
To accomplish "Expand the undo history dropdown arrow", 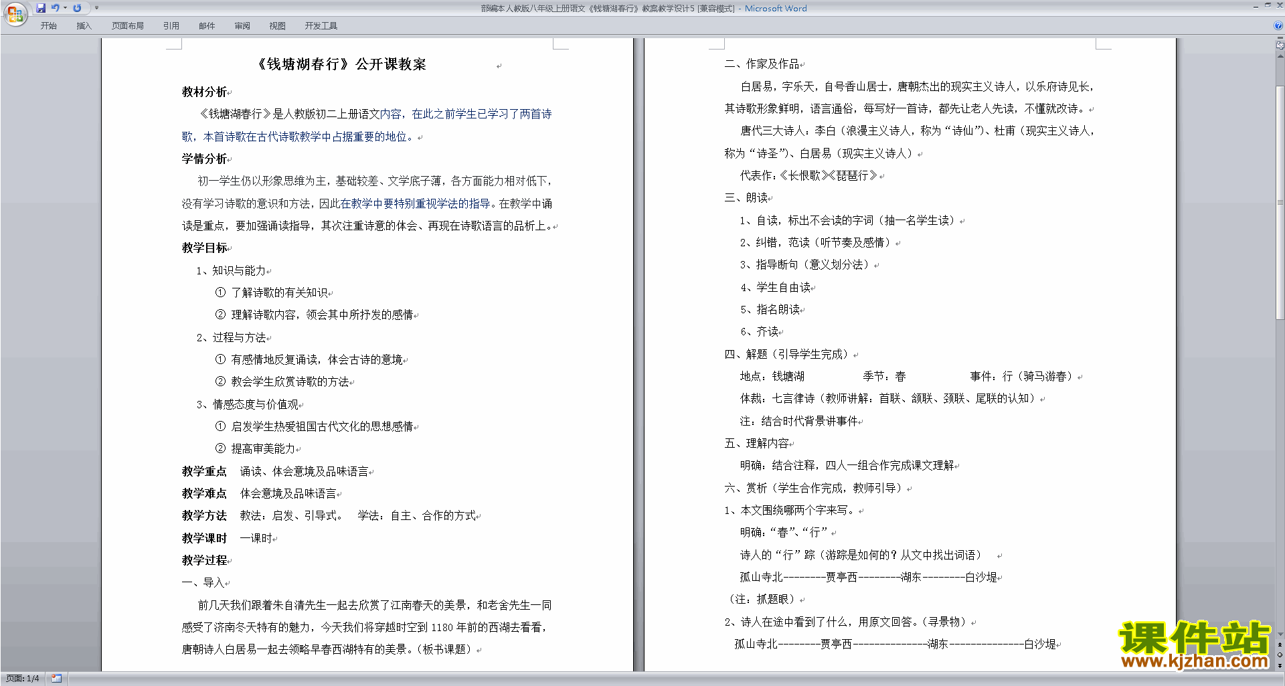I will (x=65, y=8).
